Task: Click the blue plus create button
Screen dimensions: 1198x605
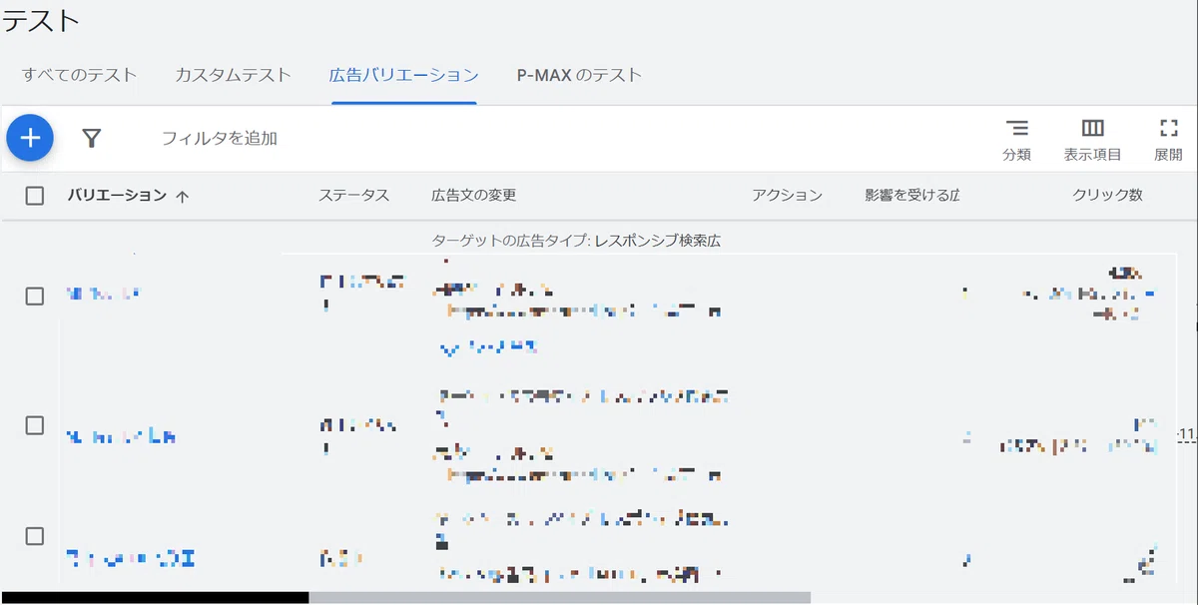Action: pyautogui.click(x=30, y=137)
